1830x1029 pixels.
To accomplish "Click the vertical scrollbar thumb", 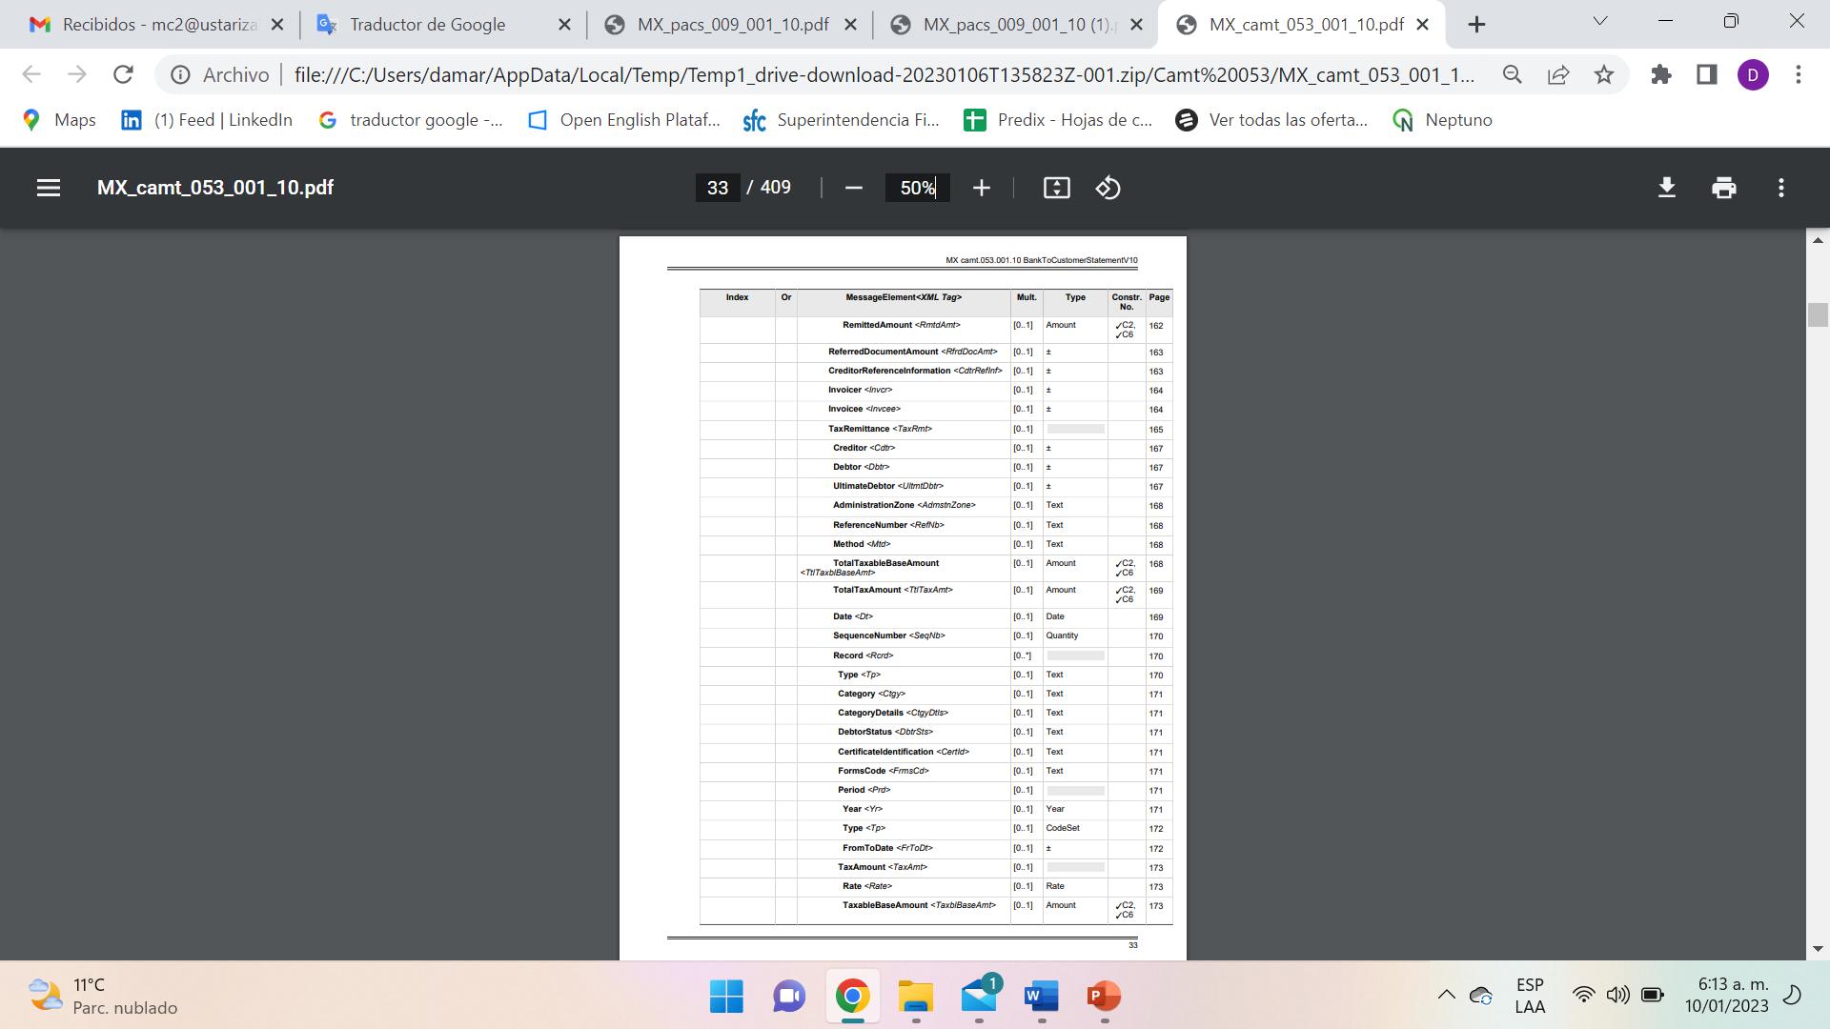I will pyautogui.click(x=1818, y=314).
